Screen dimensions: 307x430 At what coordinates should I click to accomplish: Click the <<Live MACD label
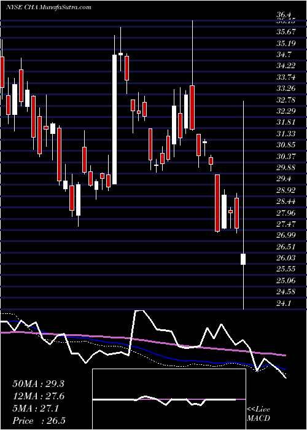tap(258, 414)
